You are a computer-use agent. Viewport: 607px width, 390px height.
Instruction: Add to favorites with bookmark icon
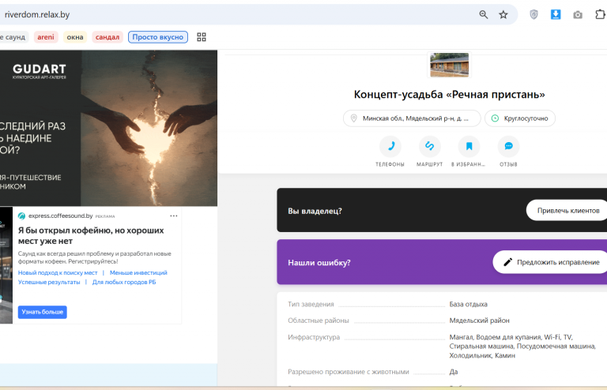coord(469,146)
